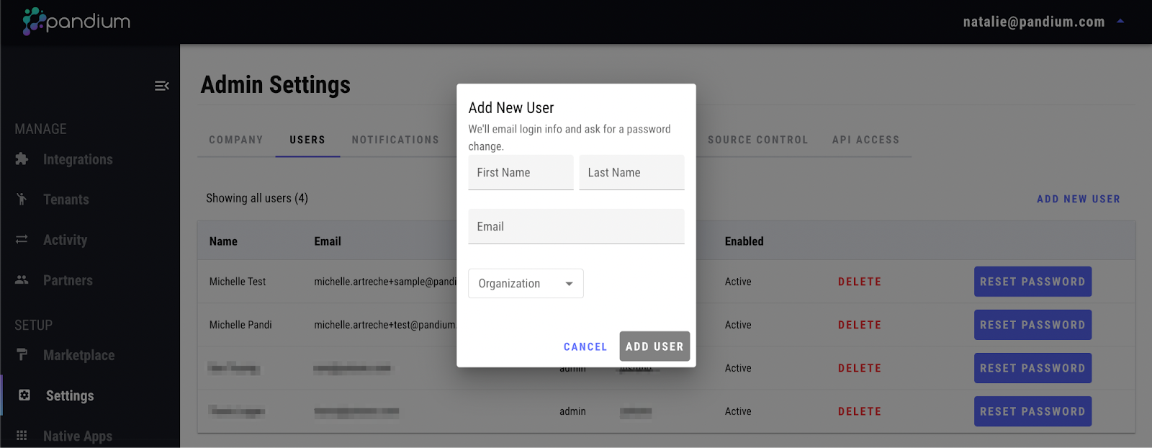Select the Source Control tab

click(757, 140)
